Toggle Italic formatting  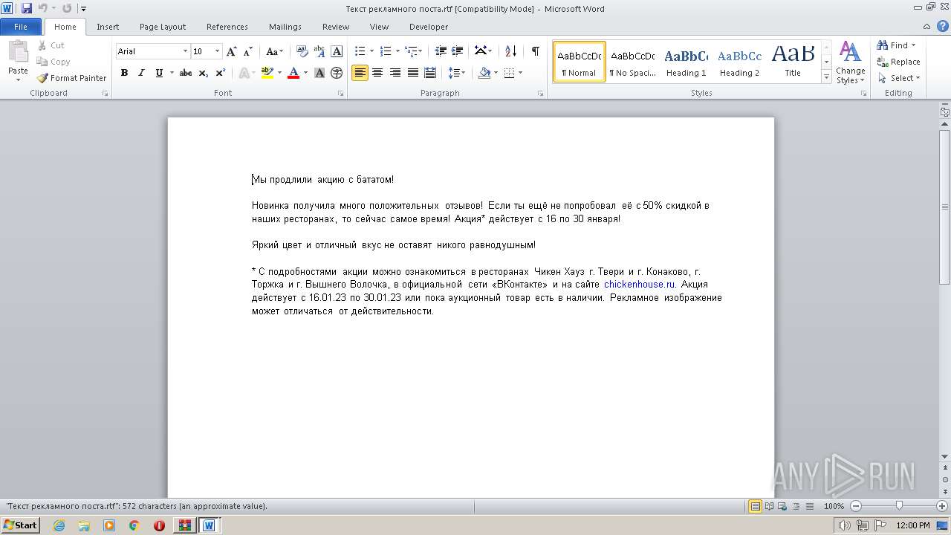point(141,73)
